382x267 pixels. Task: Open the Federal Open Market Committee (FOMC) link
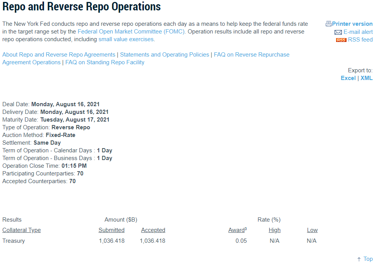pos(131,32)
